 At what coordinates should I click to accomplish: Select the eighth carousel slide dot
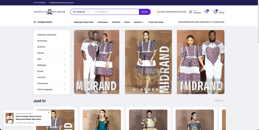(x=161, y=89)
